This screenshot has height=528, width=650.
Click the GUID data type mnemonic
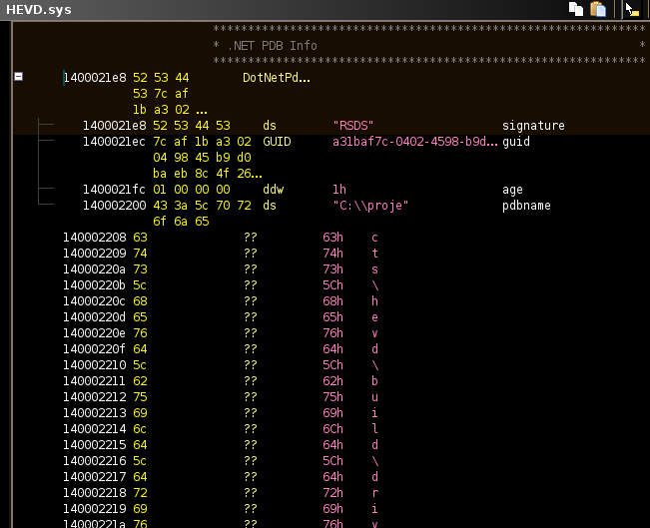(x=277, y=142)
